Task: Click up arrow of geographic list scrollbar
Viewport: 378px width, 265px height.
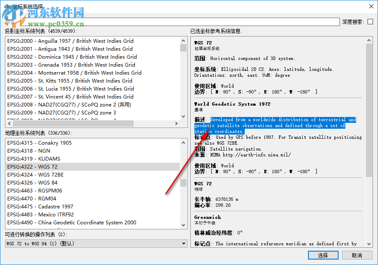Action: pos(183,143)
